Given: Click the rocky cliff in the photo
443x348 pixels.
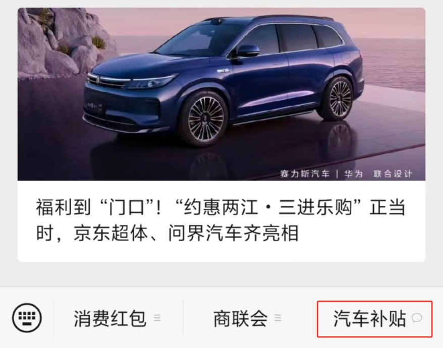Looking at the screenshot, I should coord(61,42).
